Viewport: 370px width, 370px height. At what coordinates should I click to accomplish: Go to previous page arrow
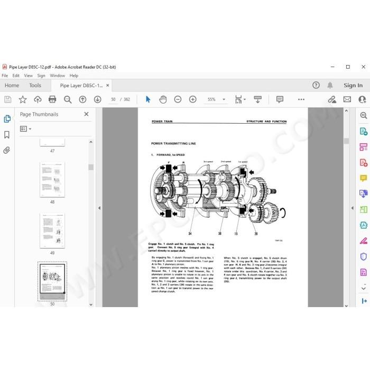[x=82, y=99]
